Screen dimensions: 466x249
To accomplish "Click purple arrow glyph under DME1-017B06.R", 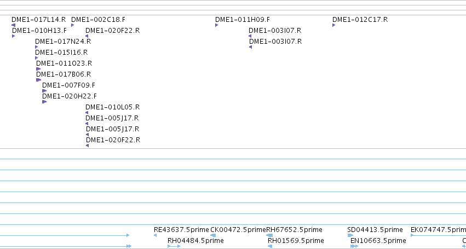I will pyautogui.click(x=39, y=80).
